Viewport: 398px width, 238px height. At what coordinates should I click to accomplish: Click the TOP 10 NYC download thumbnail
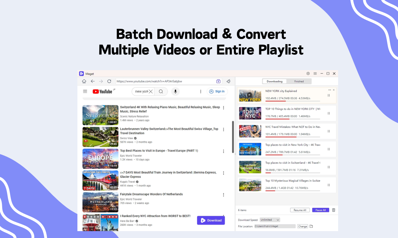(250, 113)
